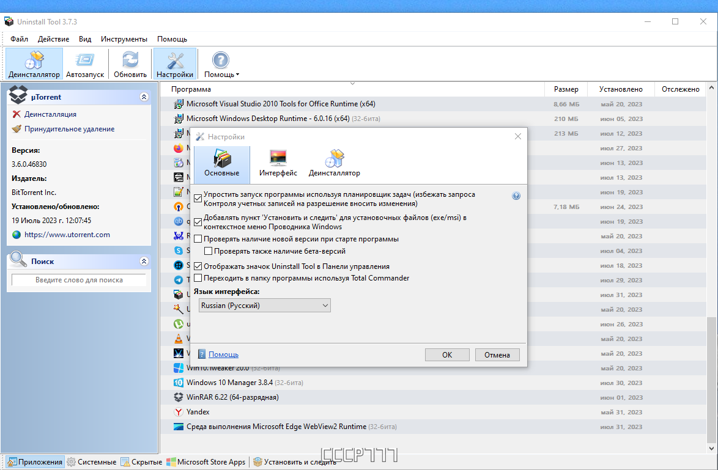
Task: Click the search word input field
Action: (79, 280)
